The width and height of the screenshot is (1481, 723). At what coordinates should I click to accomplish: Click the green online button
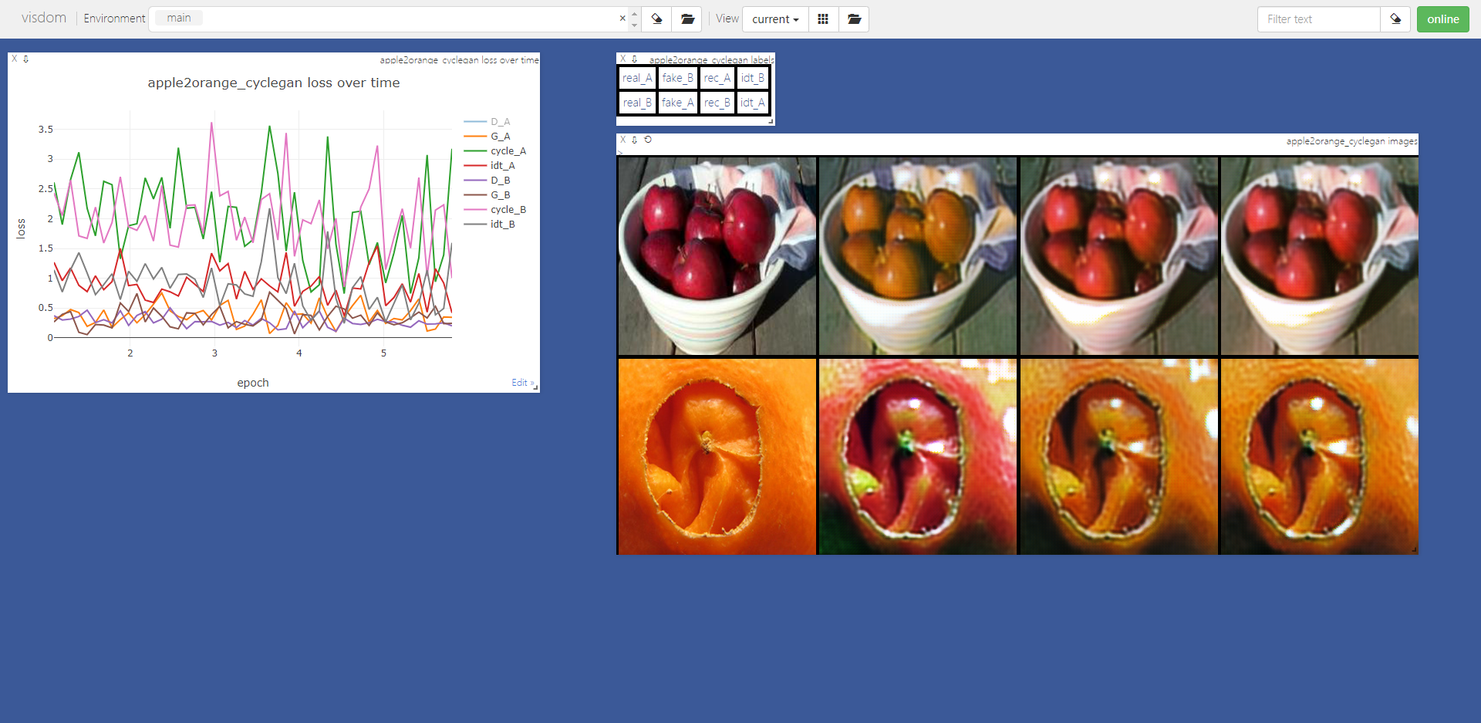pos(1442,19)
